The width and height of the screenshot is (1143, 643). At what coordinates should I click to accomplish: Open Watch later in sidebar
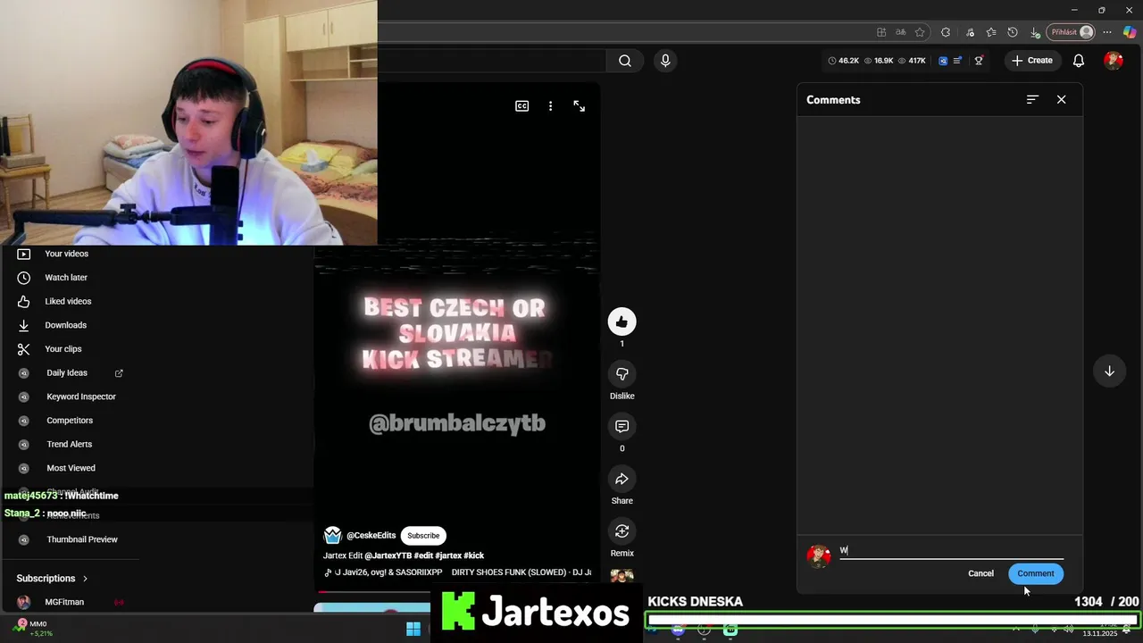[67, 278]
